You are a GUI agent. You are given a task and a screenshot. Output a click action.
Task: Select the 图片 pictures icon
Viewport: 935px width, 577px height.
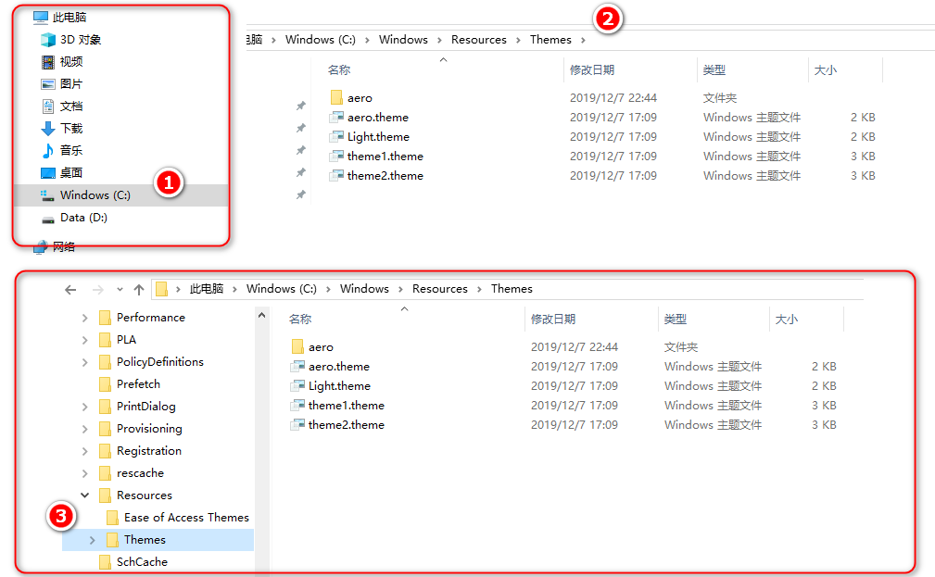(48, 84)
